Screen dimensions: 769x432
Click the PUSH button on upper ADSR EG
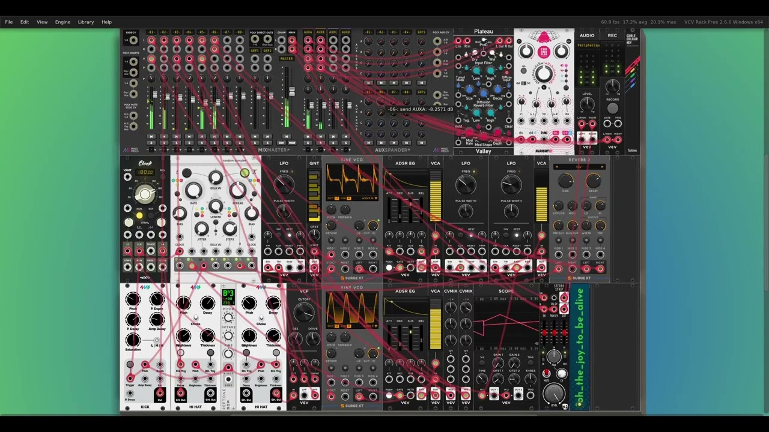pos(389,268)
